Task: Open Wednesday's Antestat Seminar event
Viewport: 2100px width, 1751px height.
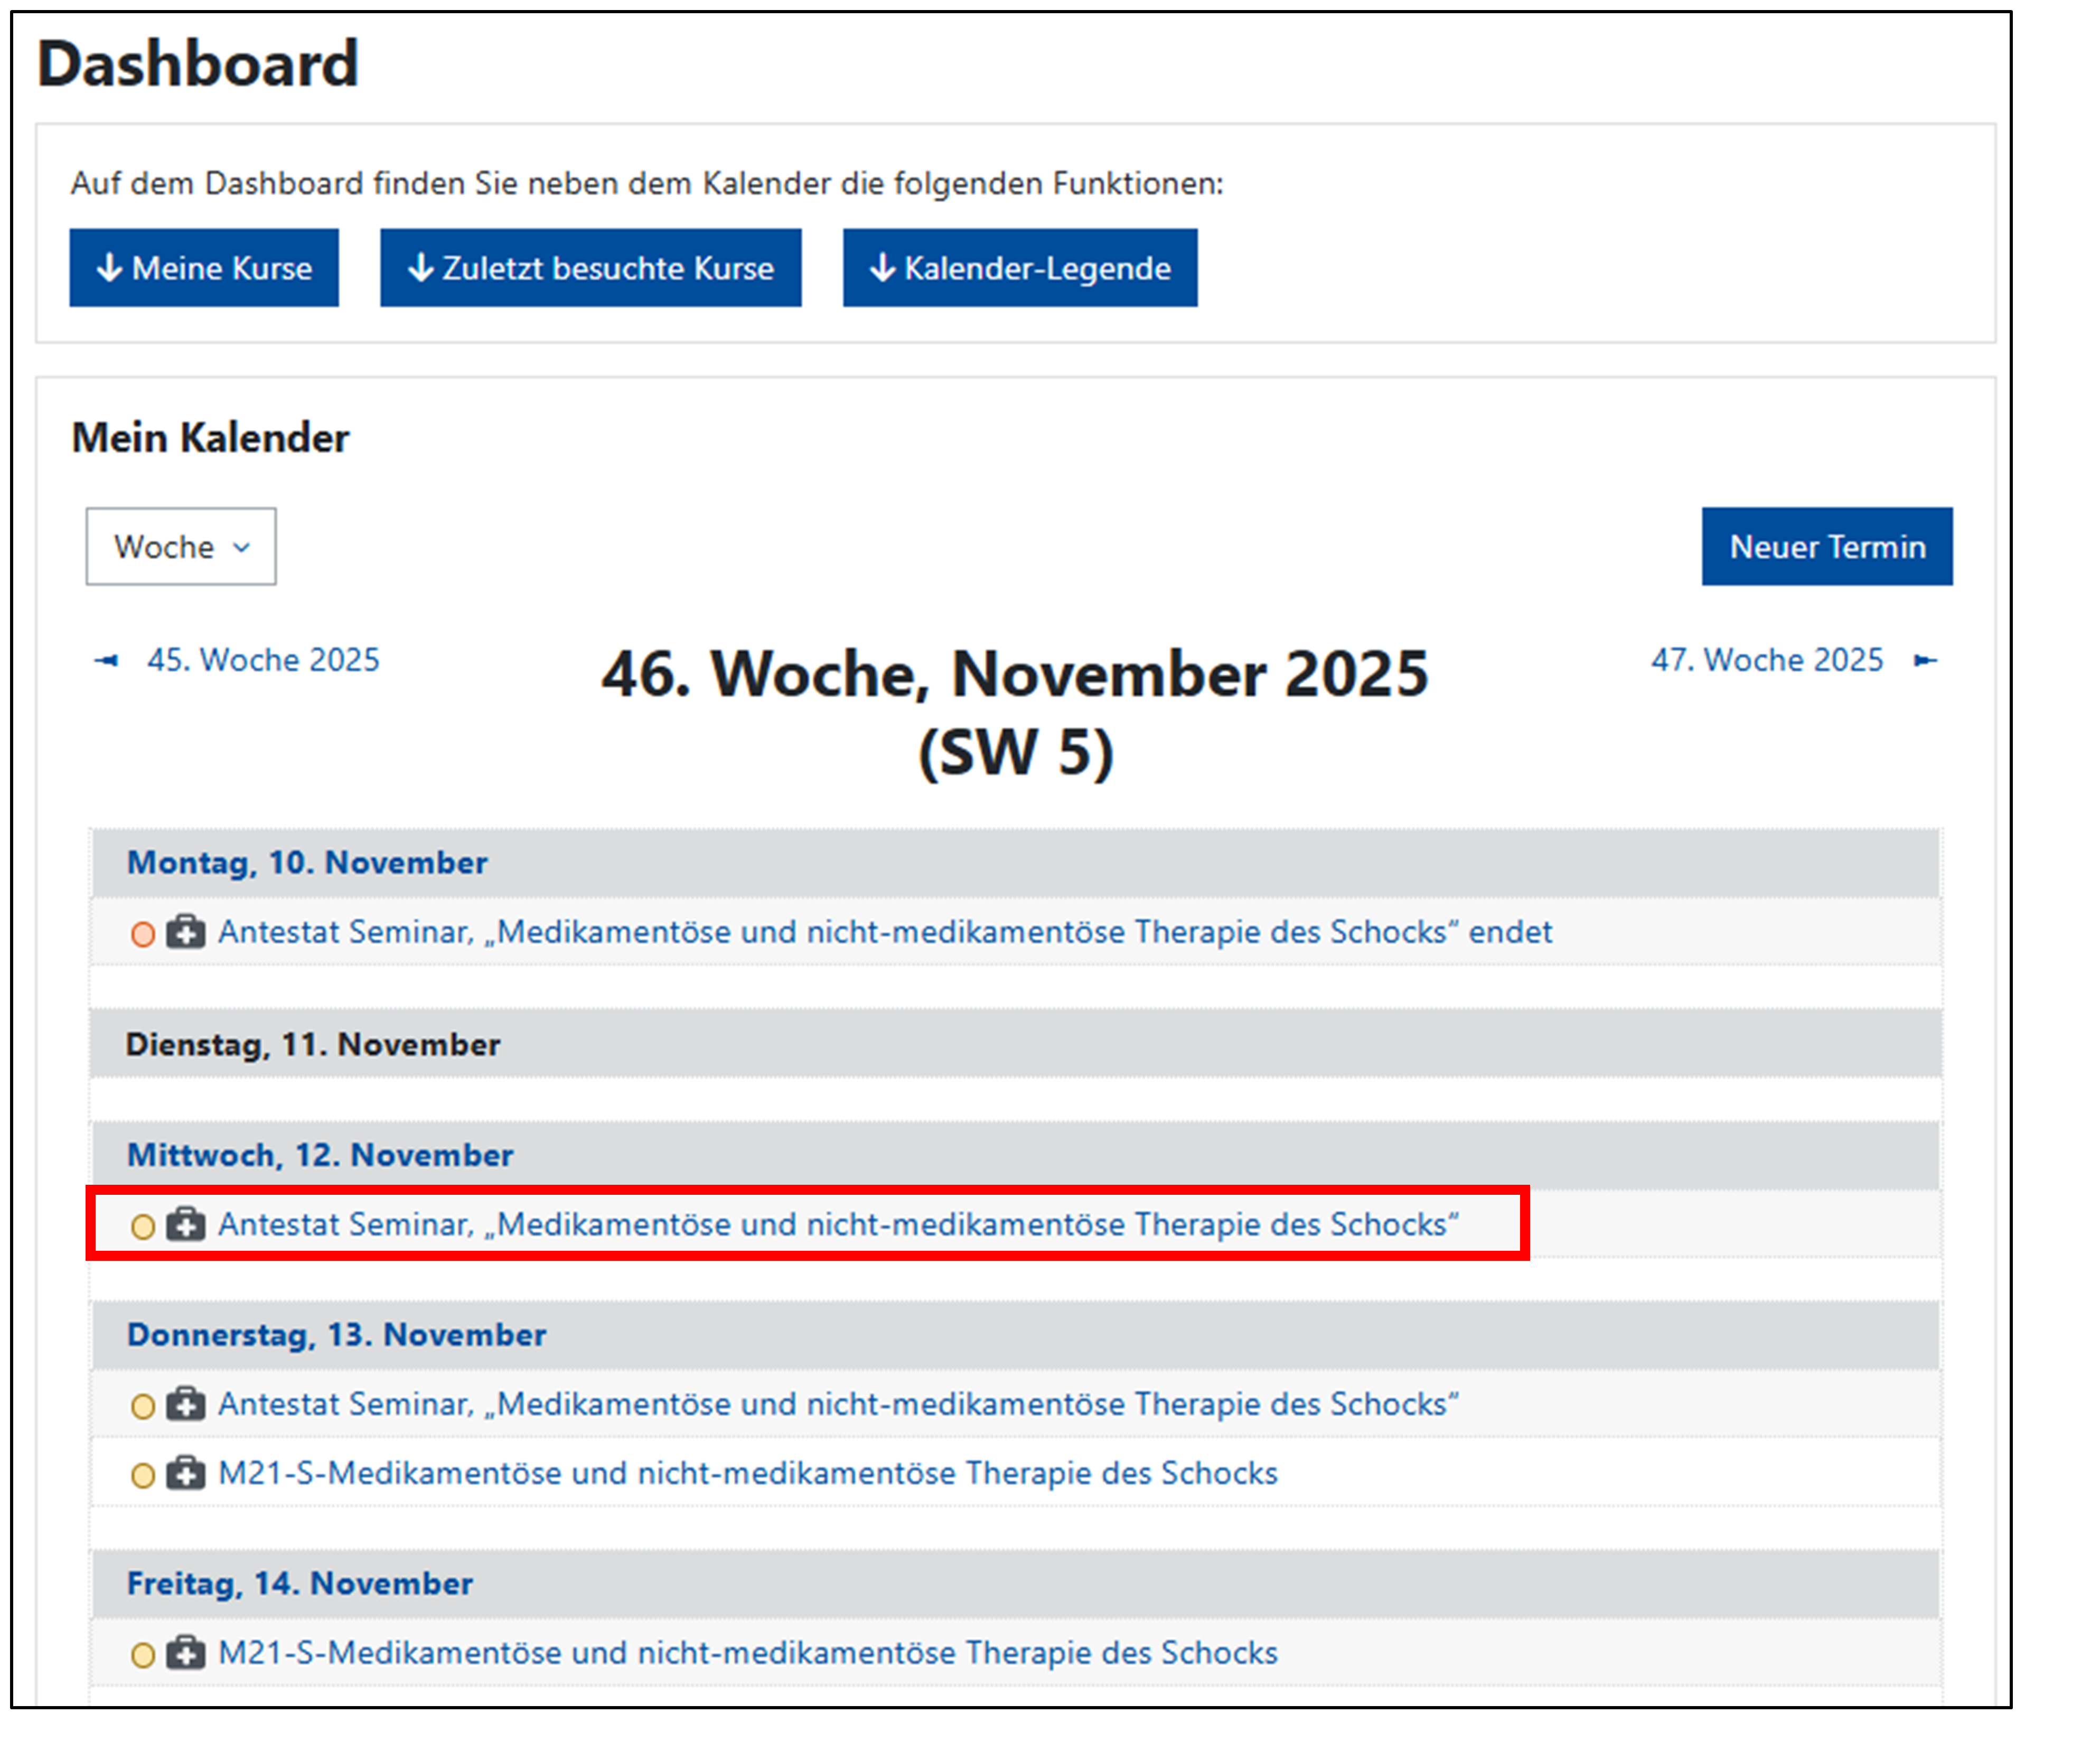Action: click(x=838, y=1224)
